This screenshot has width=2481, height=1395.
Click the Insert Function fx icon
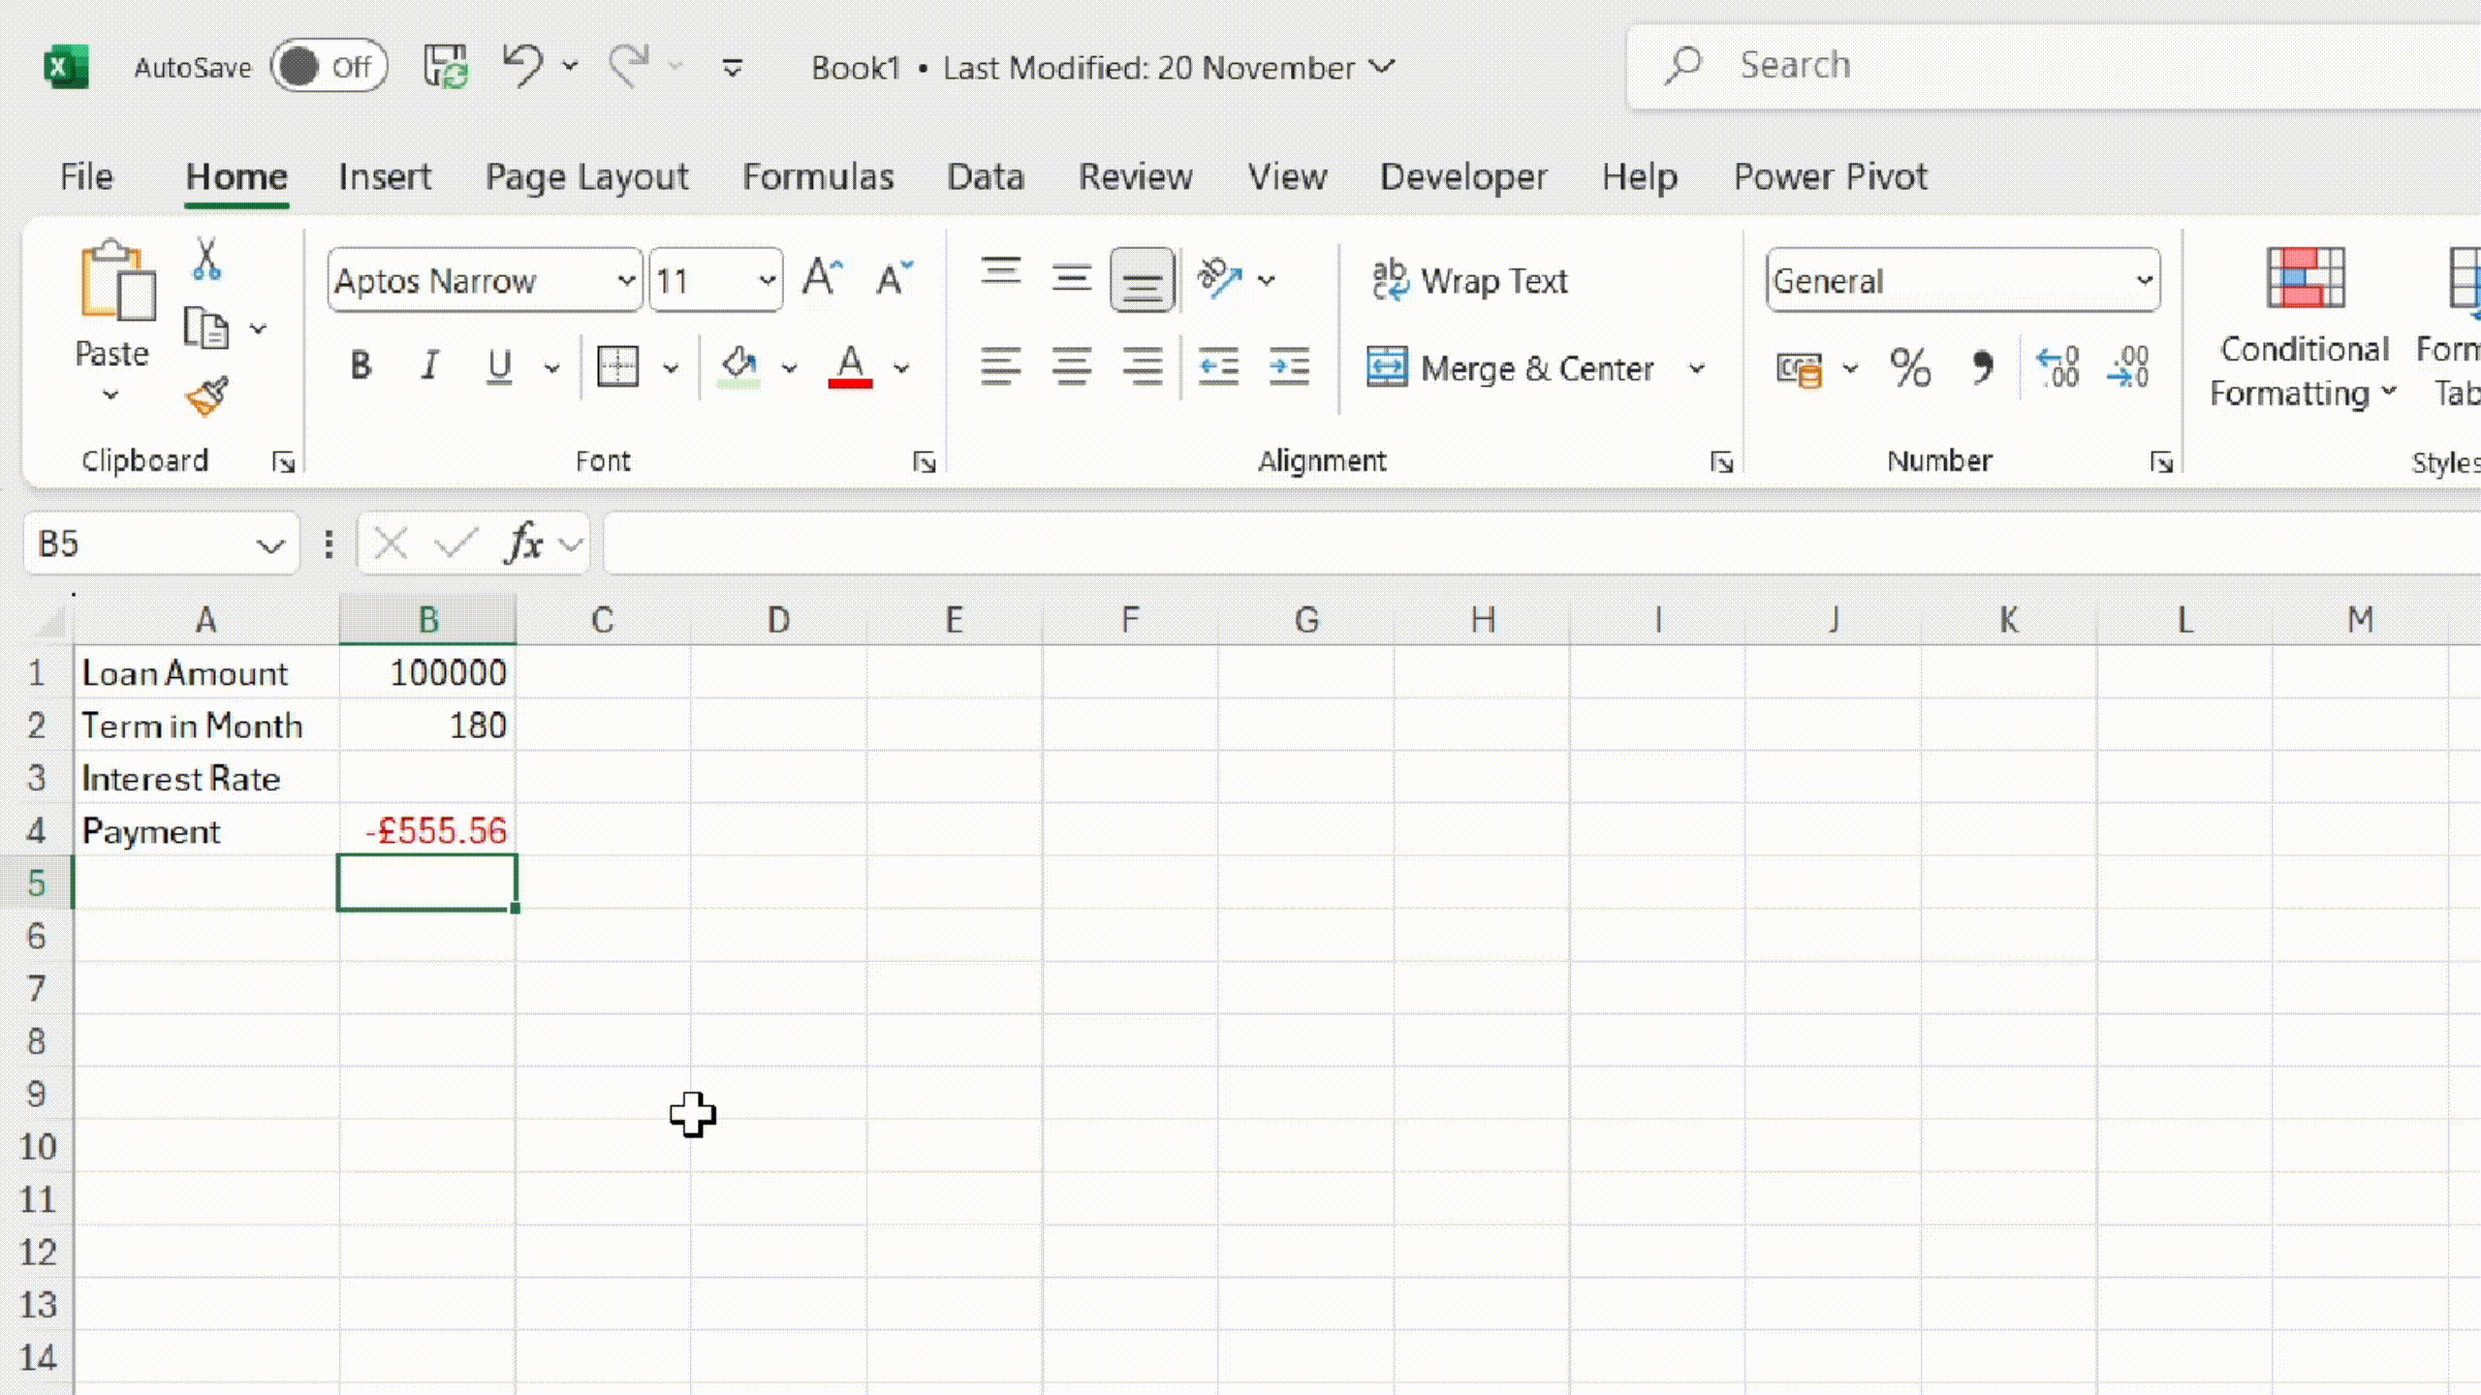(524, 543)
